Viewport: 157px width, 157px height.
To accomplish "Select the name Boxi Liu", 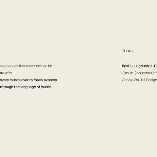I will click(128, 66).
